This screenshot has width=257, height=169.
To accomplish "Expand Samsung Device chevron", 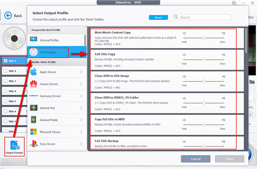I will (81, 96).
